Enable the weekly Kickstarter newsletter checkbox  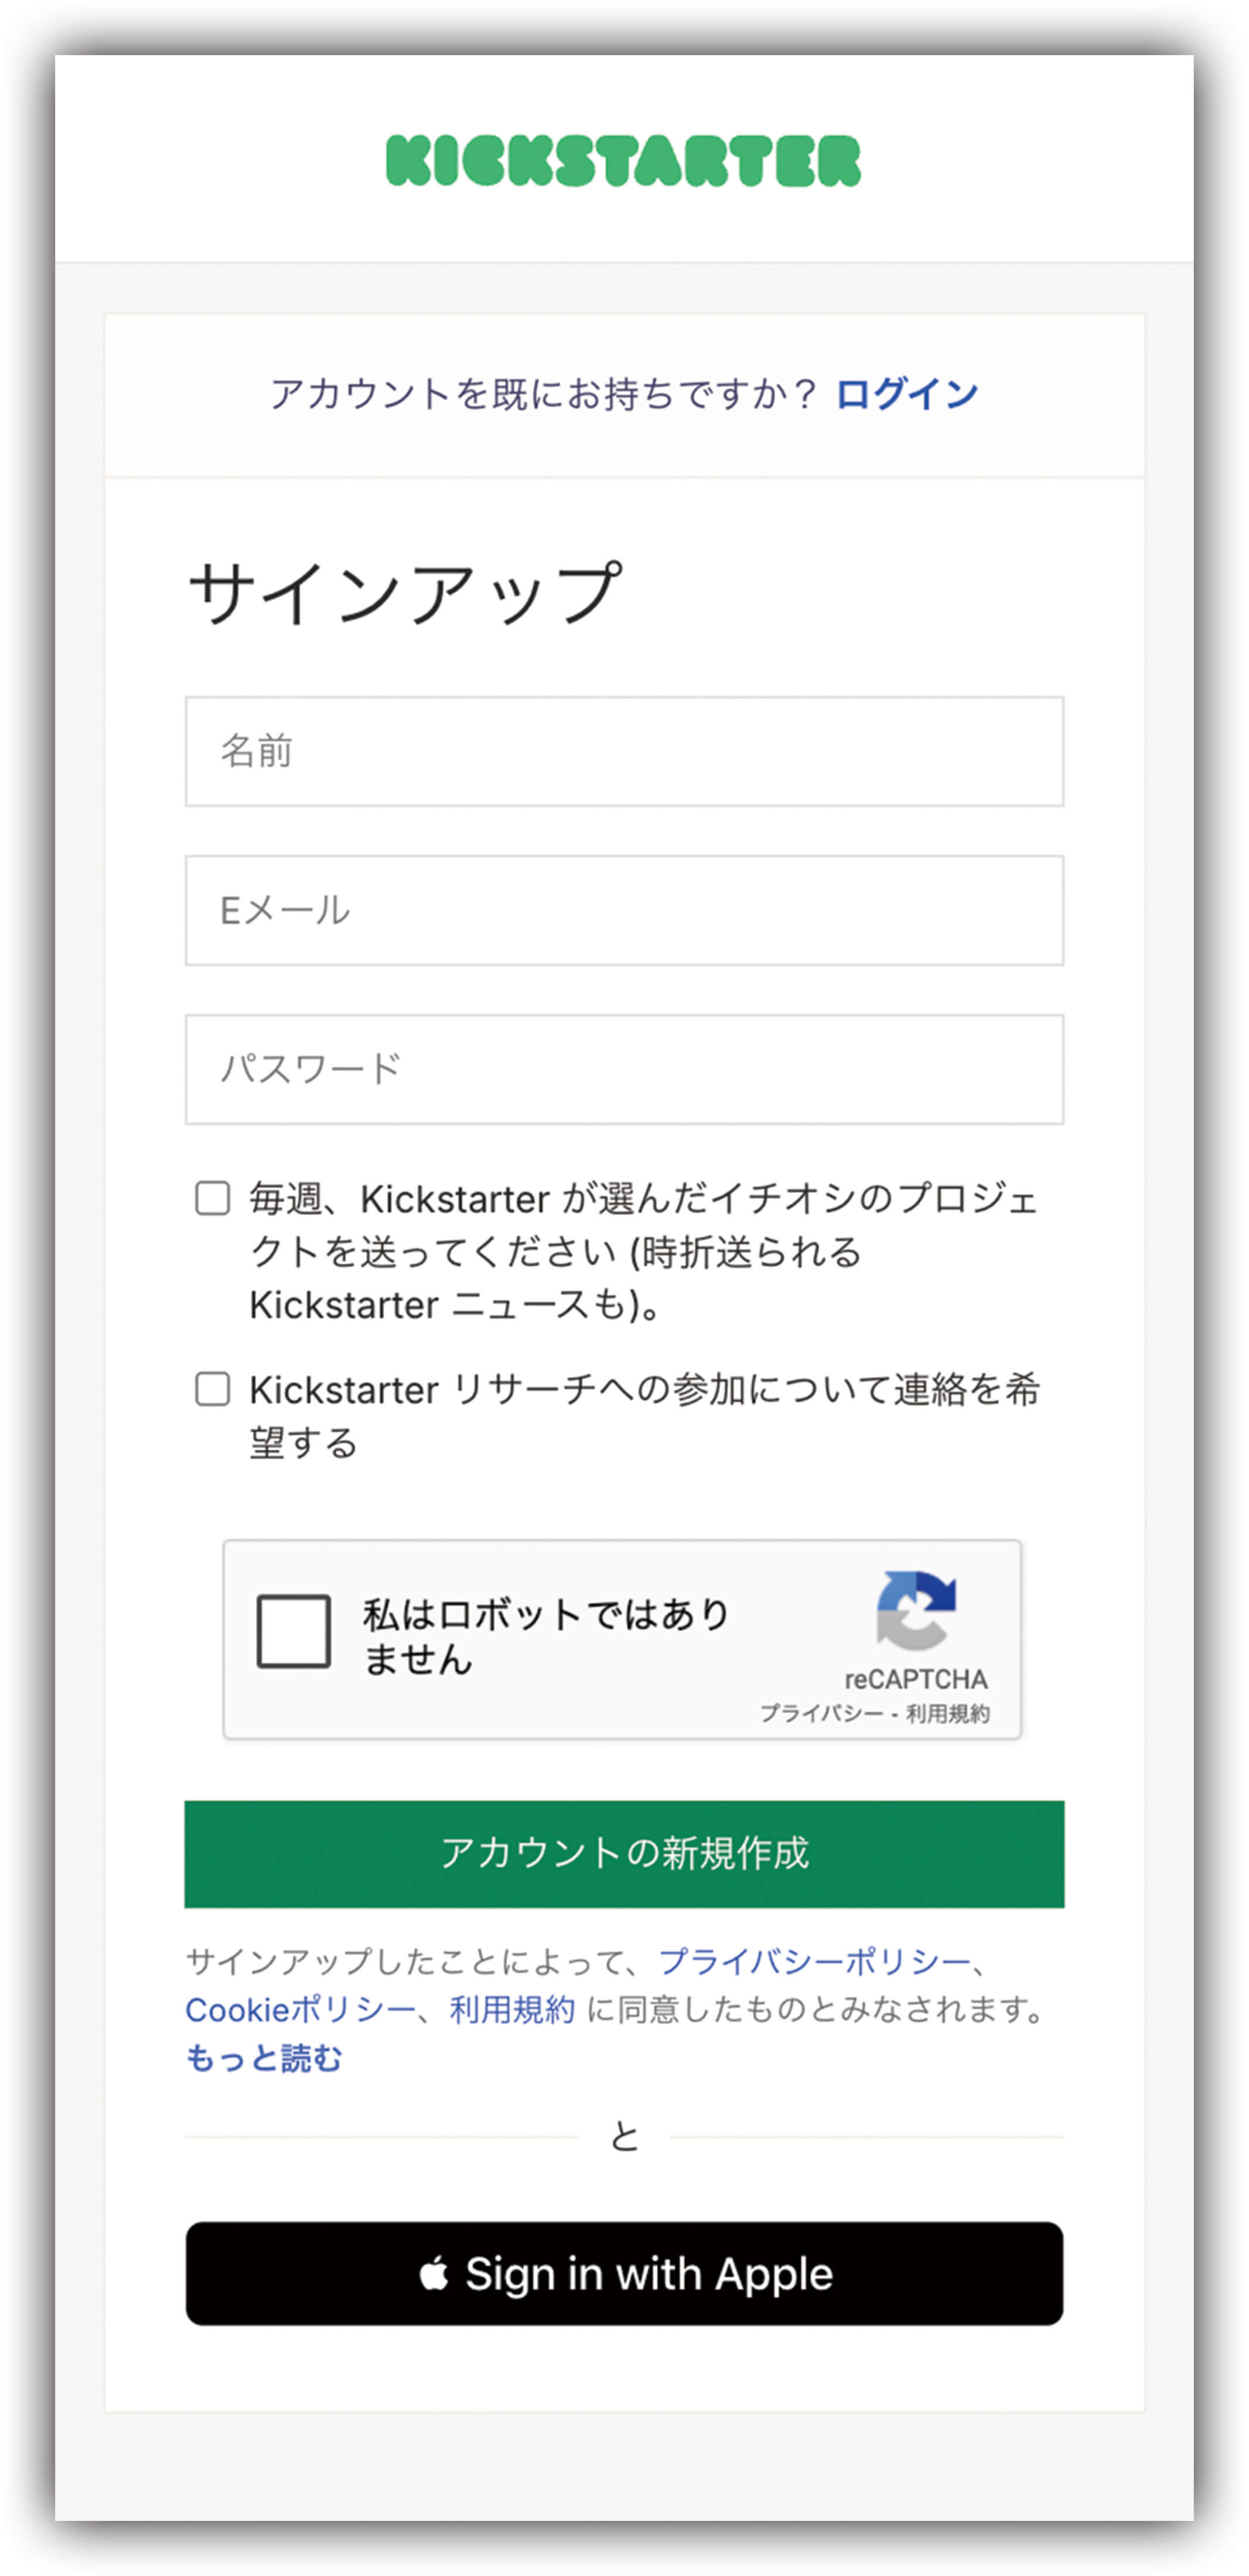[x=212, y=1198]
